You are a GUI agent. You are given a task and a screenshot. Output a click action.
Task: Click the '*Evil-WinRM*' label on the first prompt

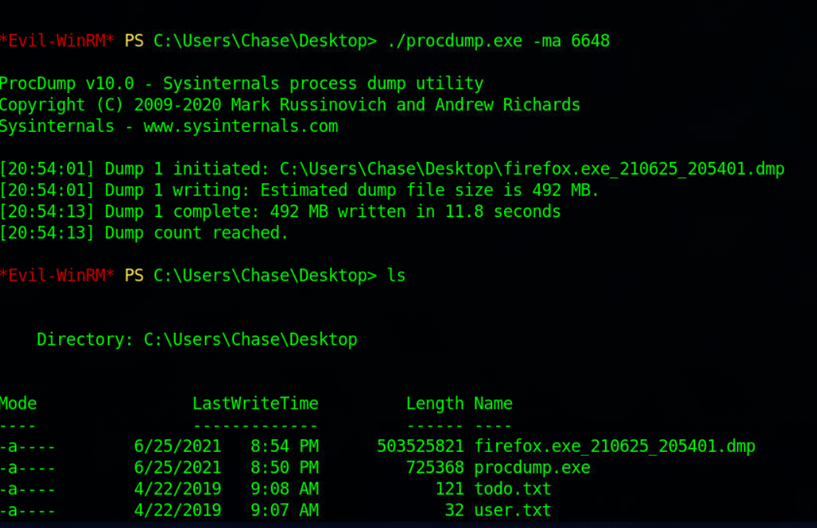(57, 41)
